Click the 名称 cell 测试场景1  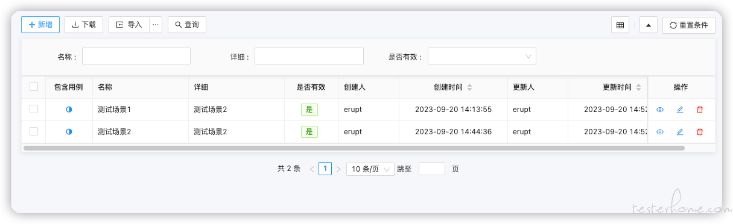coord(114,110)
